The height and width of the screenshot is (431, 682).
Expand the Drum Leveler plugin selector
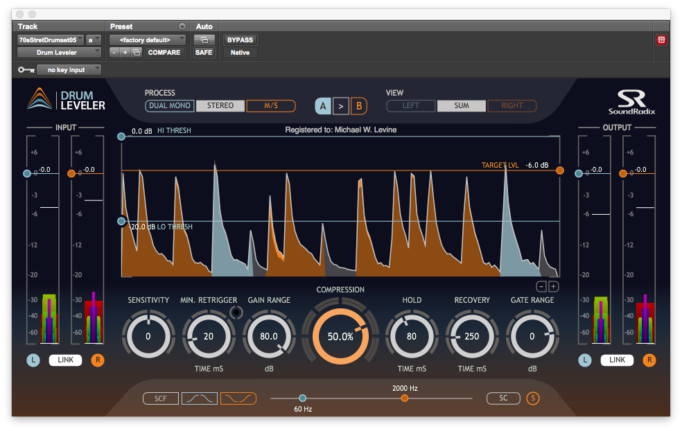[x=59, y=53]
